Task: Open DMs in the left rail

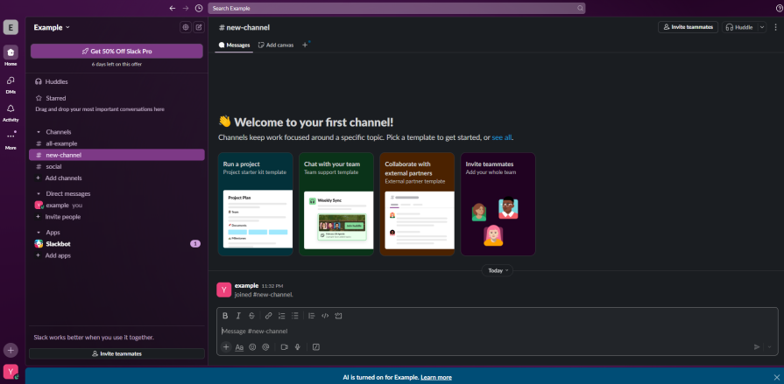Action: click(x=11, y=84)
